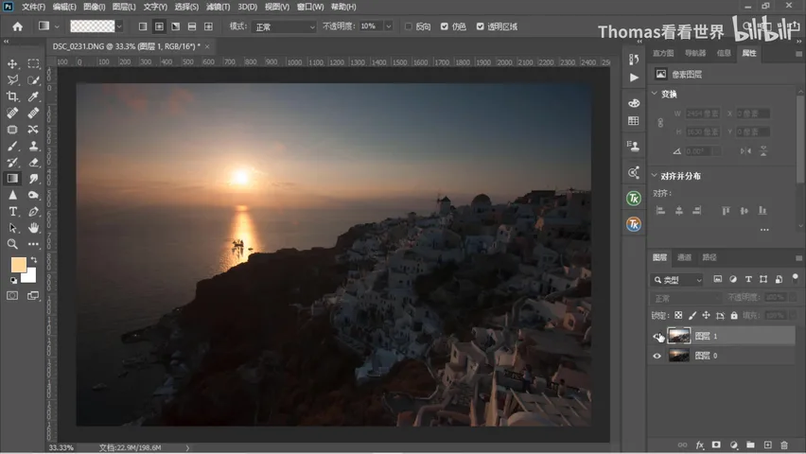The image size is (806, 454).
Task: Toggle Quick Mask mode
Action: coord(12,296)
